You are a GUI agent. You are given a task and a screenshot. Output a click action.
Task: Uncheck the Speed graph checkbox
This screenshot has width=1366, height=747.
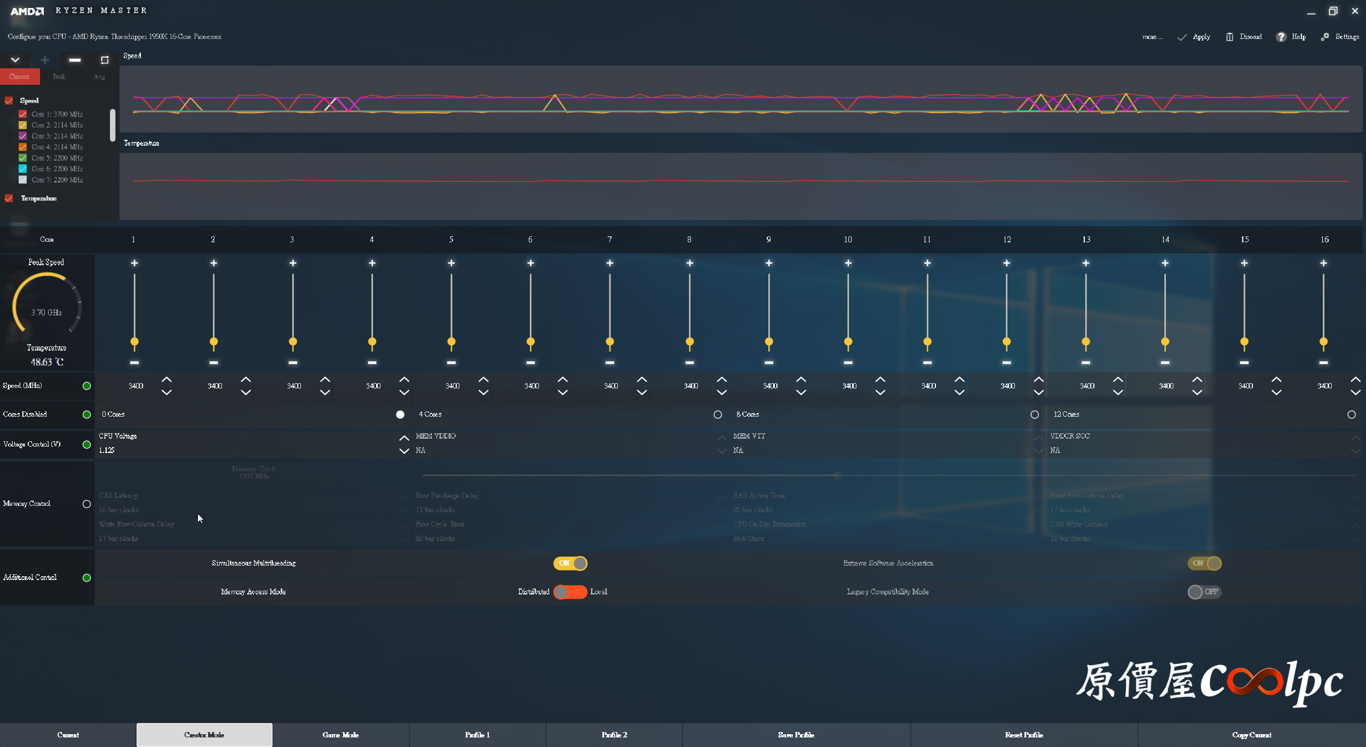click(x=9, y=100)
